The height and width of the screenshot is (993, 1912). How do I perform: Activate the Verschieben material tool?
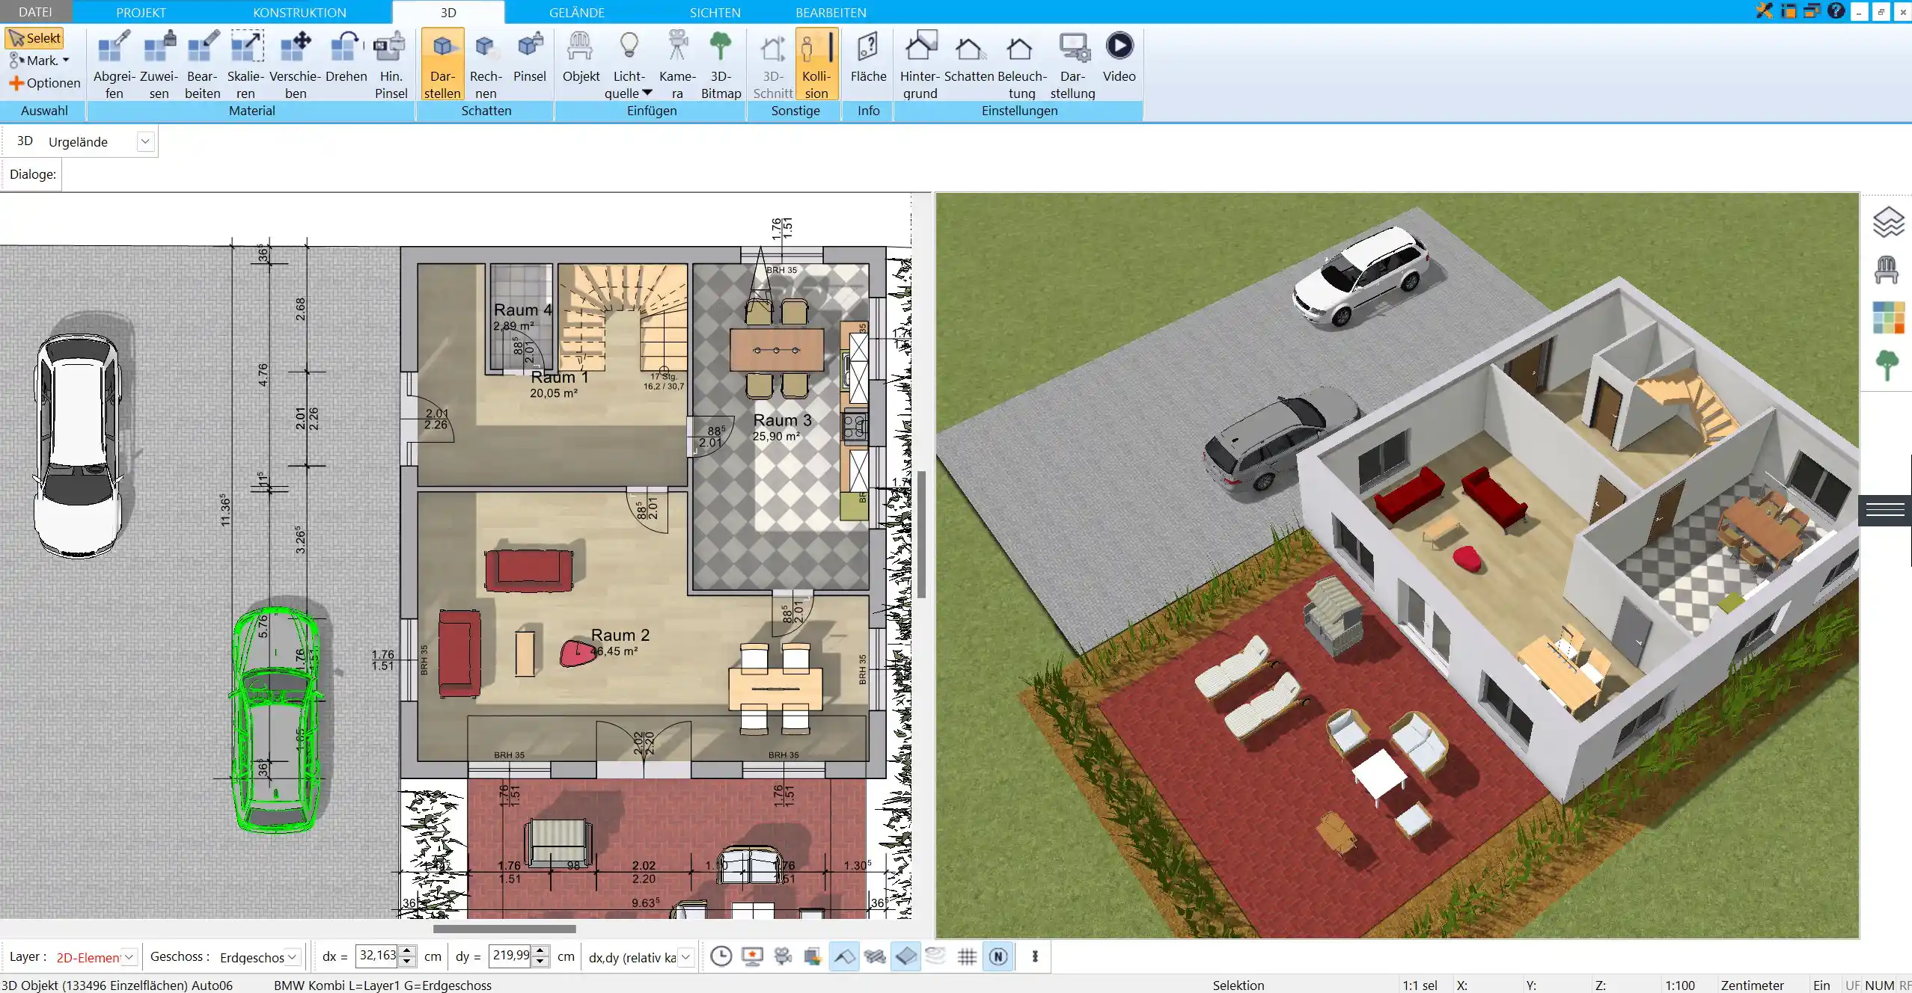(x=296, y=64)
